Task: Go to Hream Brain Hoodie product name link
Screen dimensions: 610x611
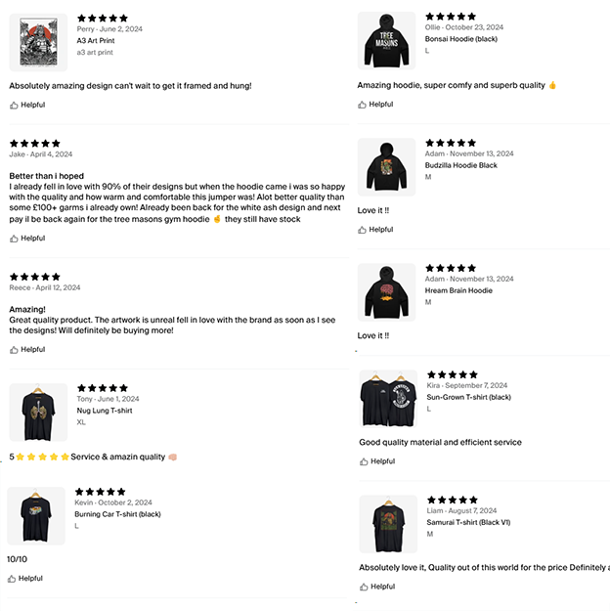Action: 458,290
